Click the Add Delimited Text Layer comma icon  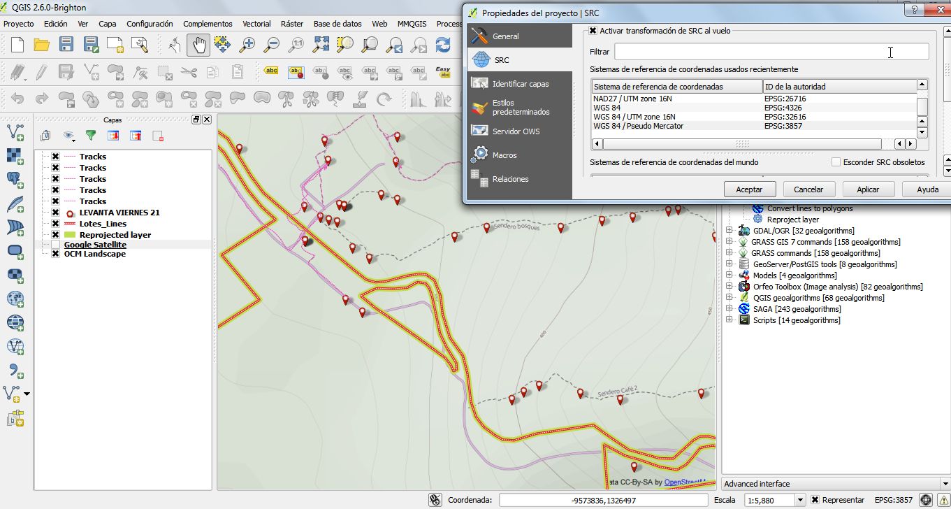[x=15, y=371]
